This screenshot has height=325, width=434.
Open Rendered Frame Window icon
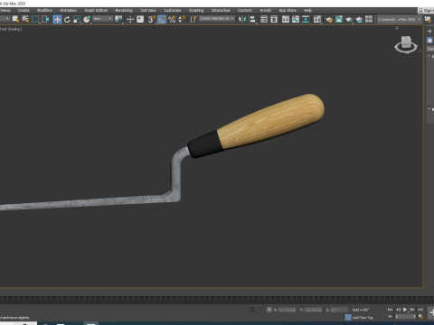(339, 20)
